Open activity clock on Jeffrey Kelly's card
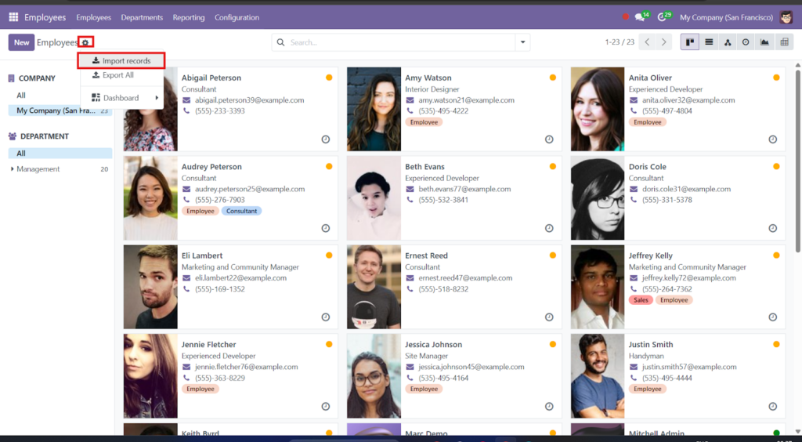The image size is (802, 442). (772, 317)
